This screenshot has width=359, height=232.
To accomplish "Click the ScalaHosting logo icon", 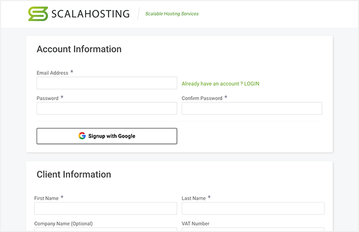I will click(x=38, y=14).
